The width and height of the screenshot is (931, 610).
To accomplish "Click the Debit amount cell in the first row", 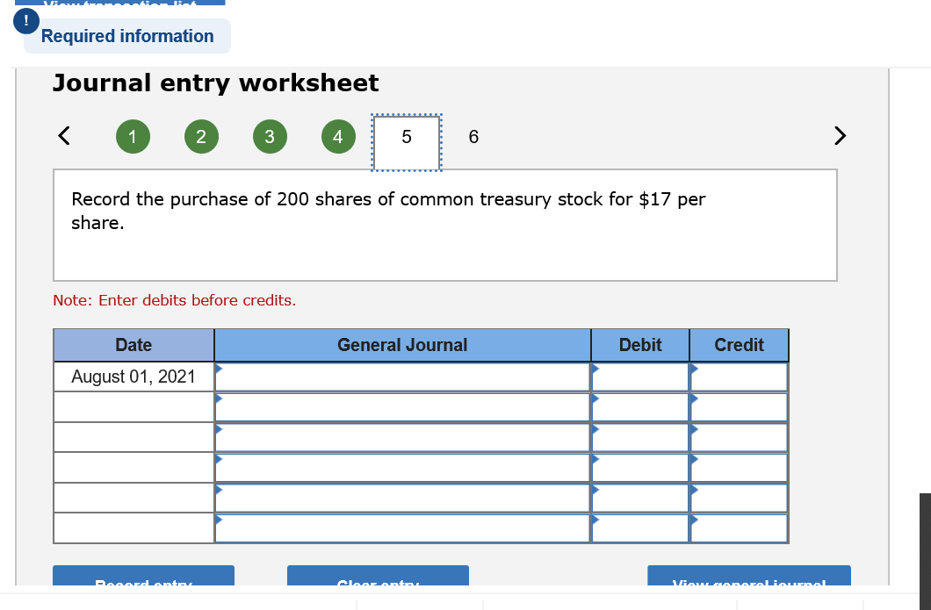I will (639, 376).
